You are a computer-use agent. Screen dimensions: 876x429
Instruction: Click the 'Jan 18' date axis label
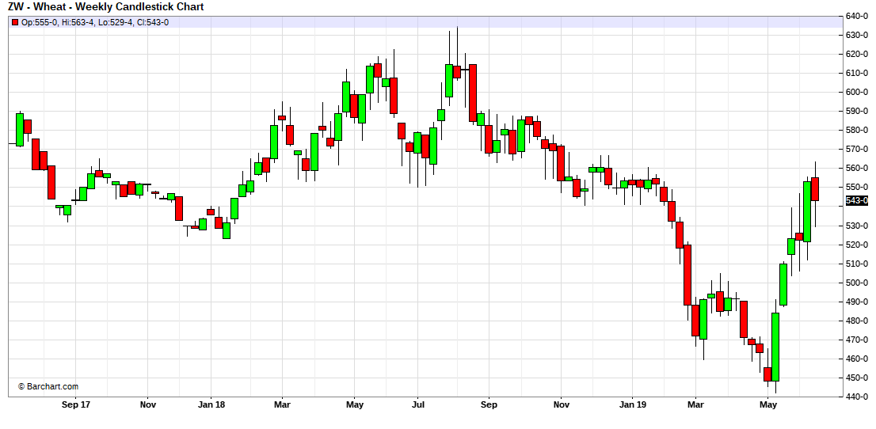pos(211,404)
